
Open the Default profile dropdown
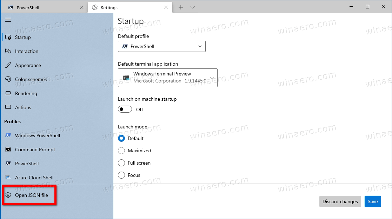click(161, 46)
